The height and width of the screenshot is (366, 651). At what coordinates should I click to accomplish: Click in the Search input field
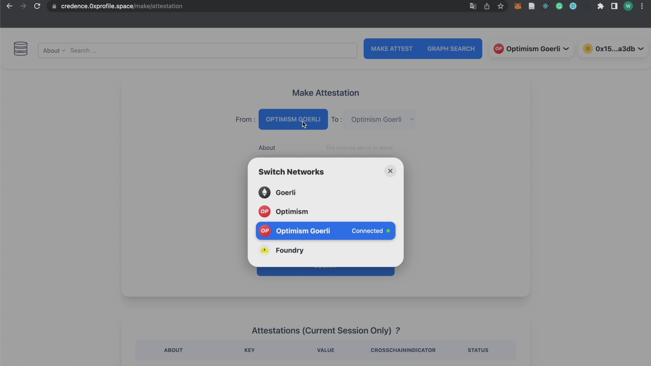point(212,50)
